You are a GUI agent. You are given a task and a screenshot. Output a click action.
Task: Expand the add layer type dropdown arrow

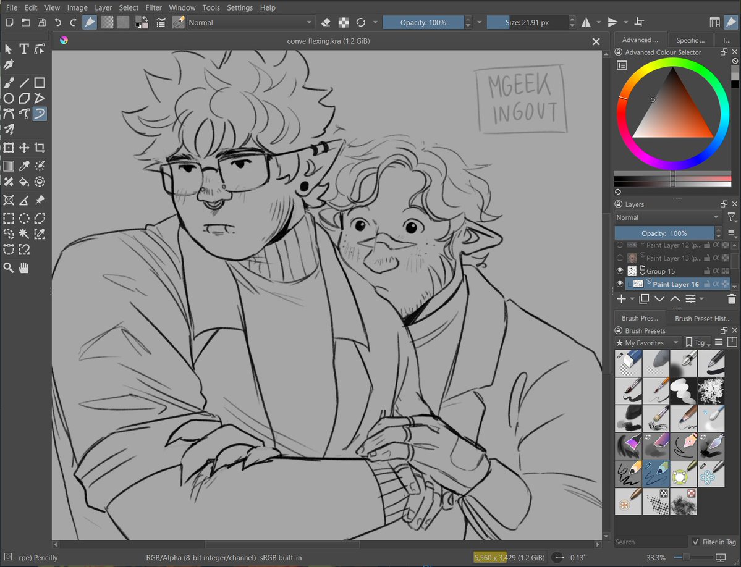point(632,299)
